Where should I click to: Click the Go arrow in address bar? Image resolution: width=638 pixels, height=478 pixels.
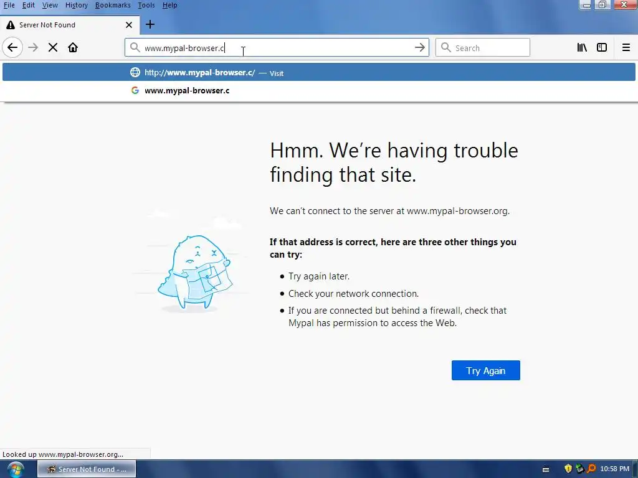(419, 47)
